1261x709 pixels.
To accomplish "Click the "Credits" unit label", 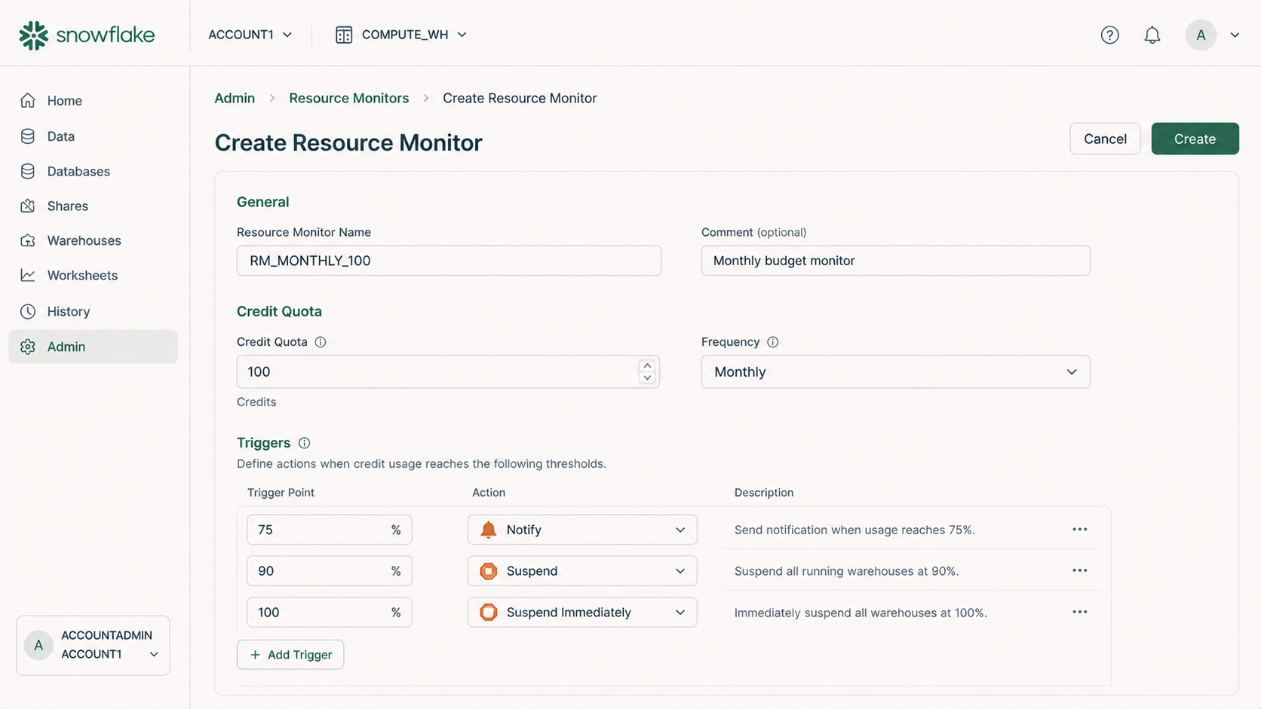I will (x=256, y=402).
